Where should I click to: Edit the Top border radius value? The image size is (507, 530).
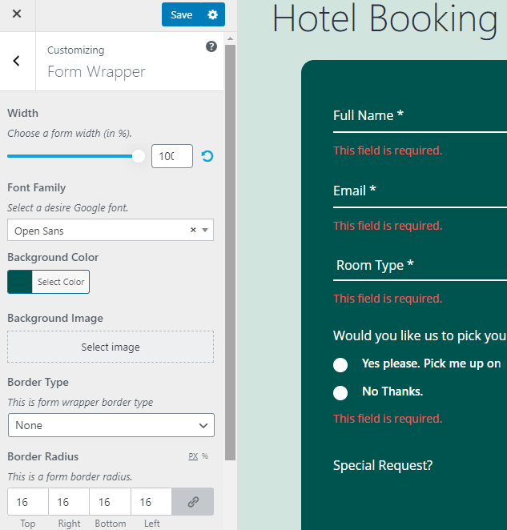pos(28,502)
